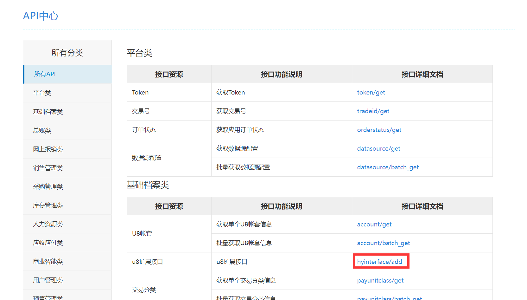
Task: Choose 采购管理类 sidebar item
Action: (48, 186)
